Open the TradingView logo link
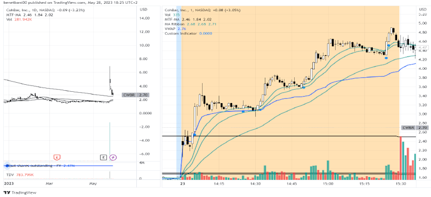 point(19,193)
